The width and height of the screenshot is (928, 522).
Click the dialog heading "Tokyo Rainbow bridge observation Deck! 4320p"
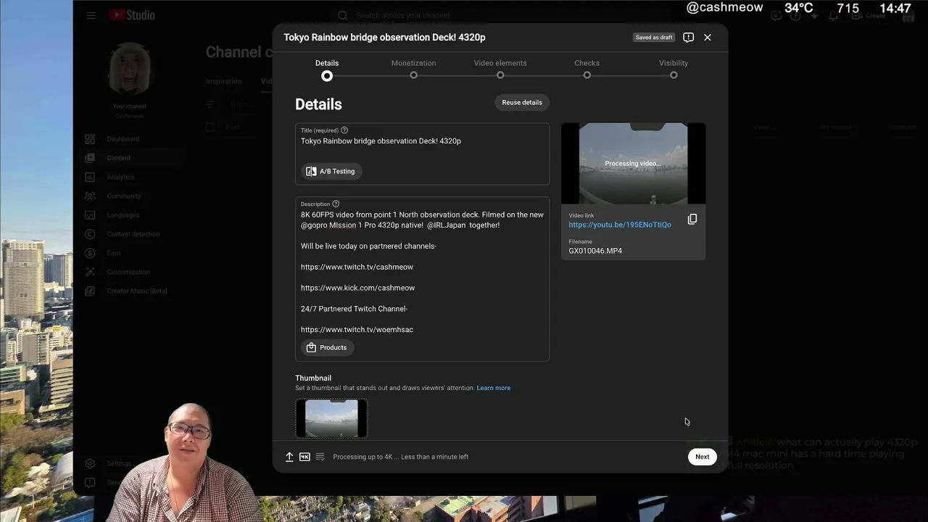click(x=384, y=37)
